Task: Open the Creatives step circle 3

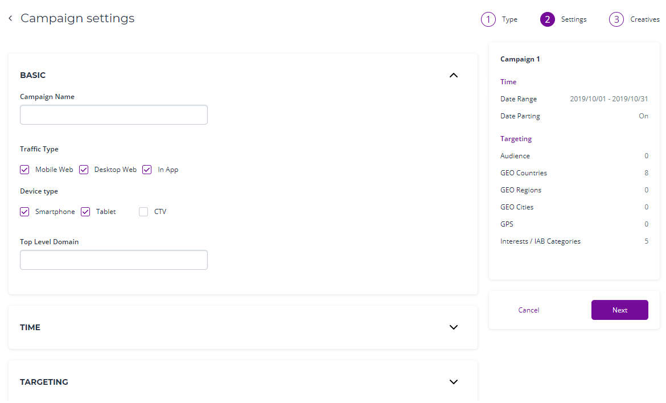Action: (616, 19)
